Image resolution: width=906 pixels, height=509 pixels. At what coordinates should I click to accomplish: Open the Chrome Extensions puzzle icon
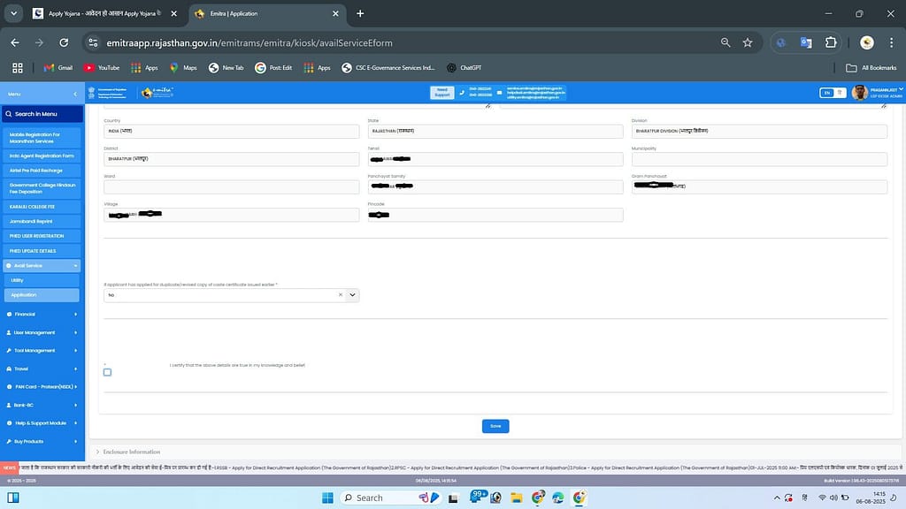(x=831, y=42)
